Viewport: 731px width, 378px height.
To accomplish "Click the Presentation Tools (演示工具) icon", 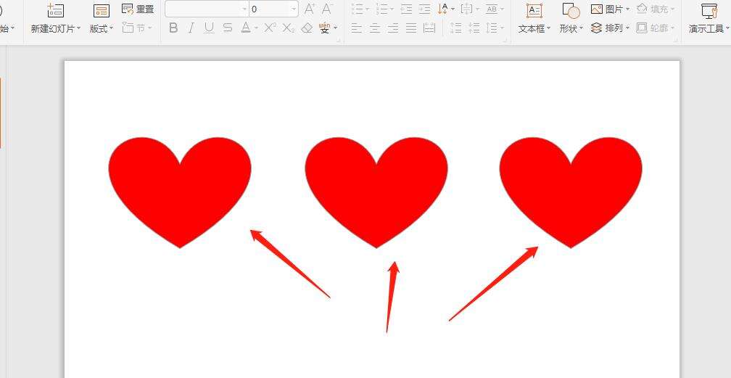I will [709, 11].
